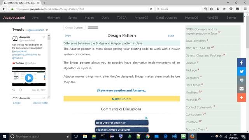Open the Windows Start menu

tap(4, 136)
